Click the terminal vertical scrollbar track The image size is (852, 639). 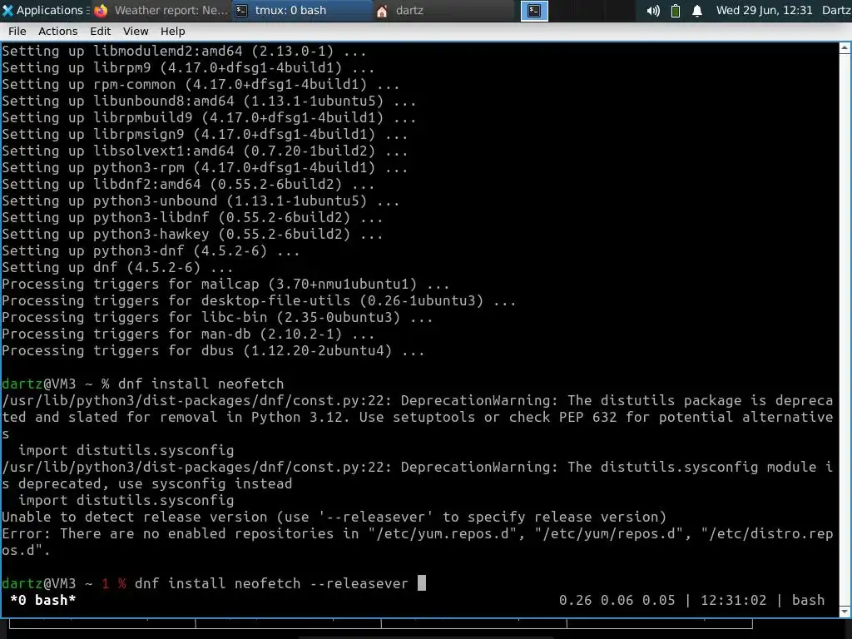point(845,329)
